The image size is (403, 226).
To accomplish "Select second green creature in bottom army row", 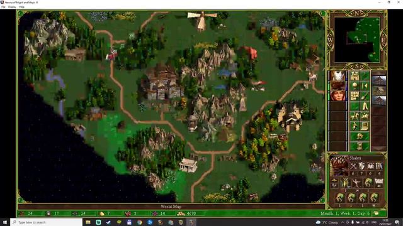I will [351, 198].
